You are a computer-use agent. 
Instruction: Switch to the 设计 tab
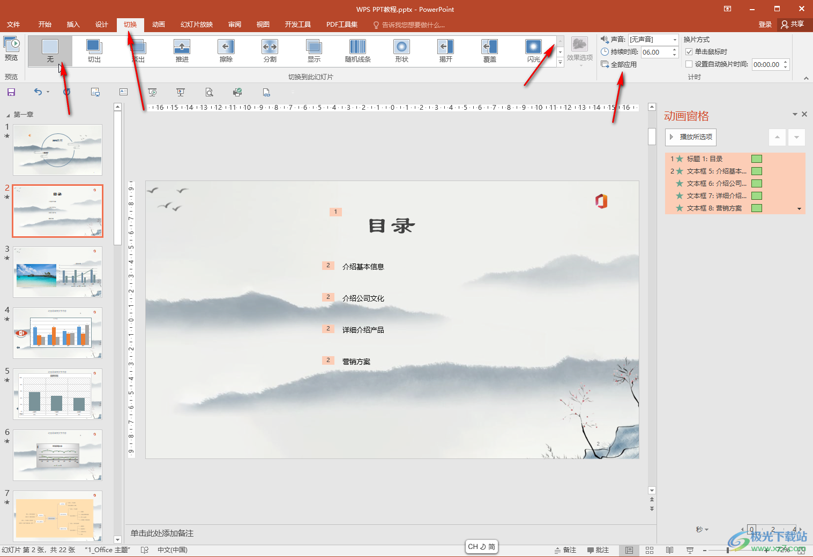point(102,25)
